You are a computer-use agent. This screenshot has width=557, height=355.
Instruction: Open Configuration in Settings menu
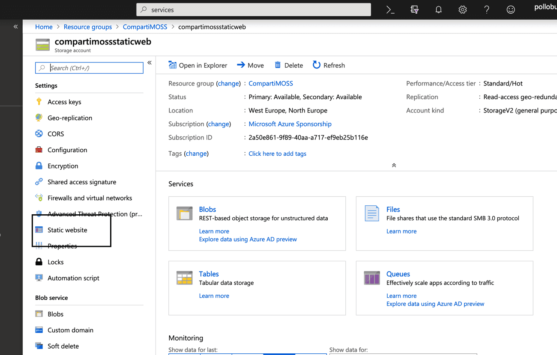(x=67, y=150)
